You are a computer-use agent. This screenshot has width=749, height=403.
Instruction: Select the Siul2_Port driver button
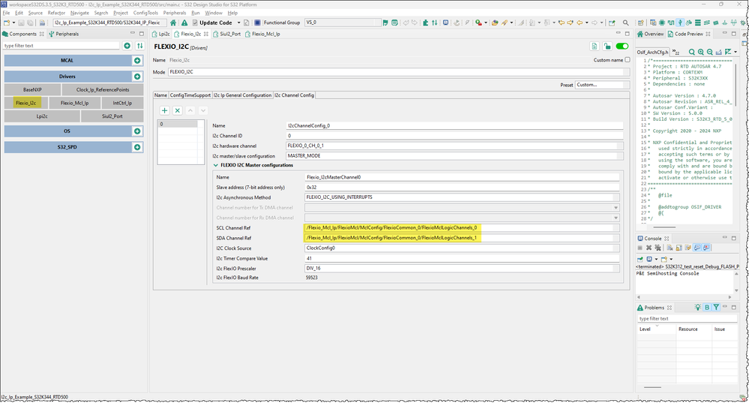(x=112, y=116)
